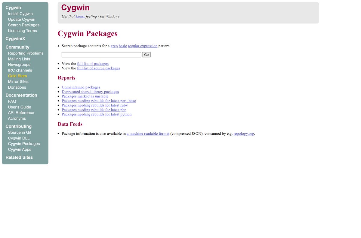Open rebuilds for latest python report
Viewport: 361px width, 238px height.
tap(97, 114)
